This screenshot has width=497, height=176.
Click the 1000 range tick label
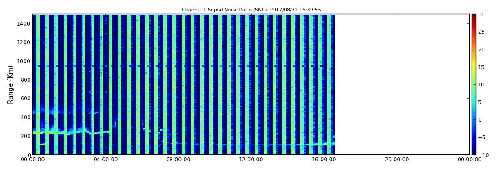(24, 61)
